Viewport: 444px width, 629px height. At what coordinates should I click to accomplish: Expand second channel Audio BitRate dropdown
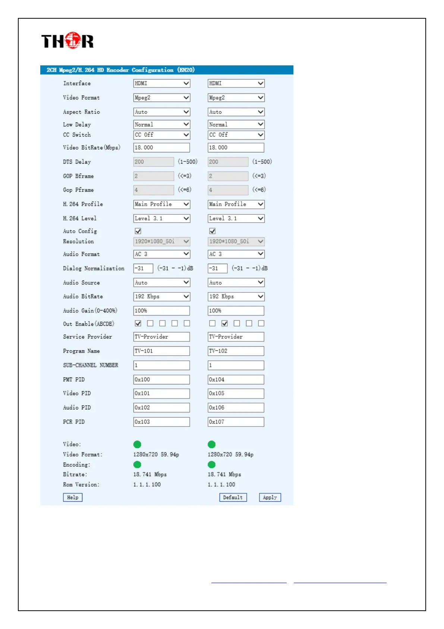(x=236, y=297)
